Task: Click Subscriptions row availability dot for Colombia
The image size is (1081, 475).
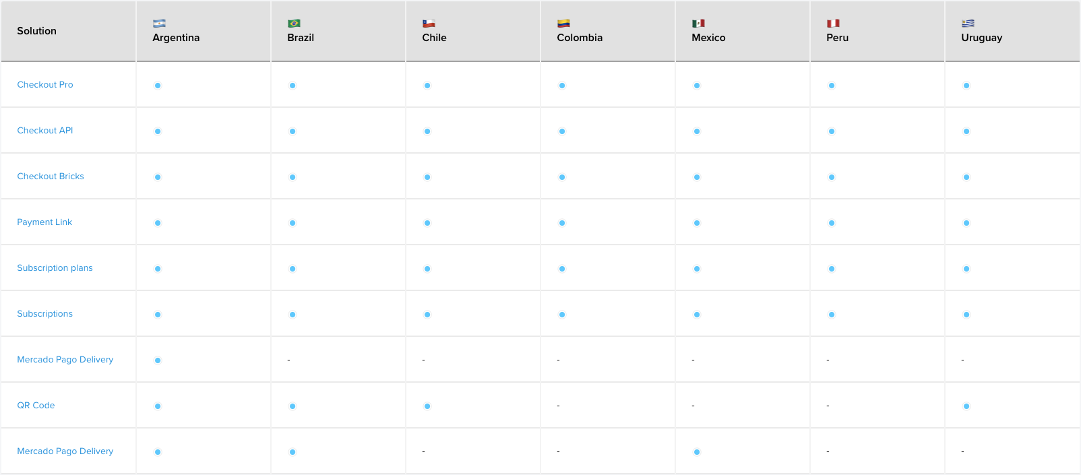Action: (562, 315)
